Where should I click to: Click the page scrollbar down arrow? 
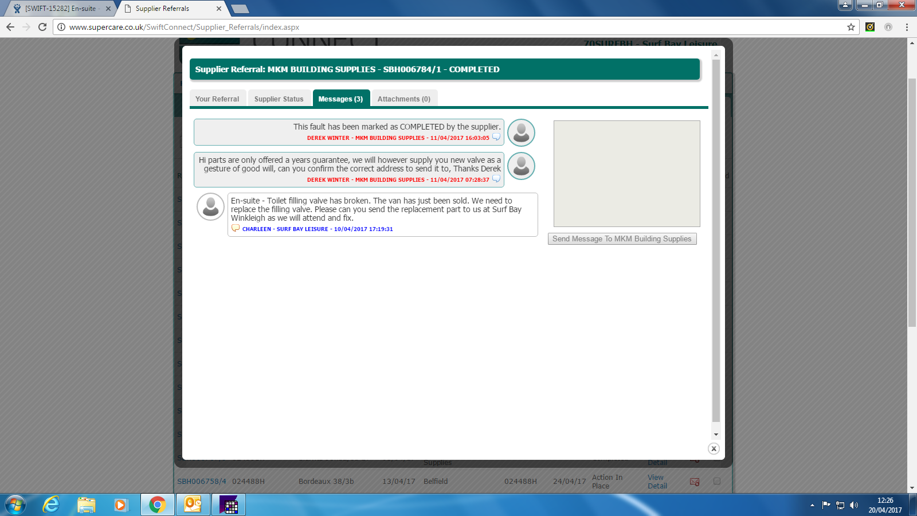pyautogui.click(x=912, y=488)
